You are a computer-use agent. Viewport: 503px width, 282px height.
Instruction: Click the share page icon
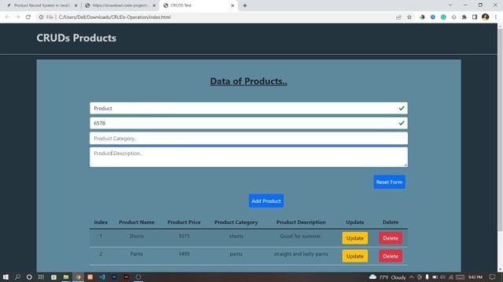pos(398,17)
